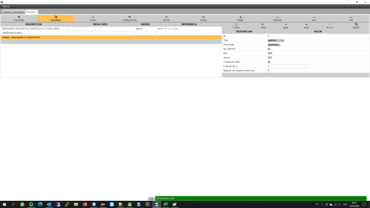Remove a line with - linea icon
The height and width of the screenshot is (208, 370).
click(x=262, y=24)
